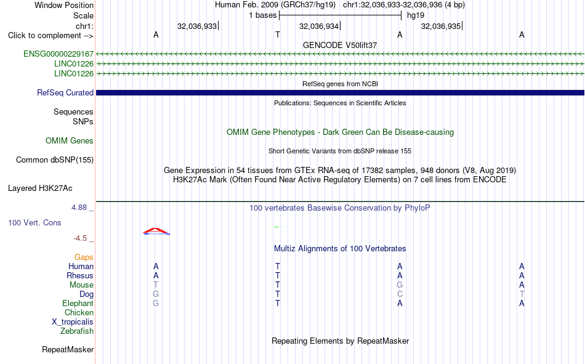Click the Elephant alignment row label
Viewport: 585px width, 364px height.
[78, 303]
